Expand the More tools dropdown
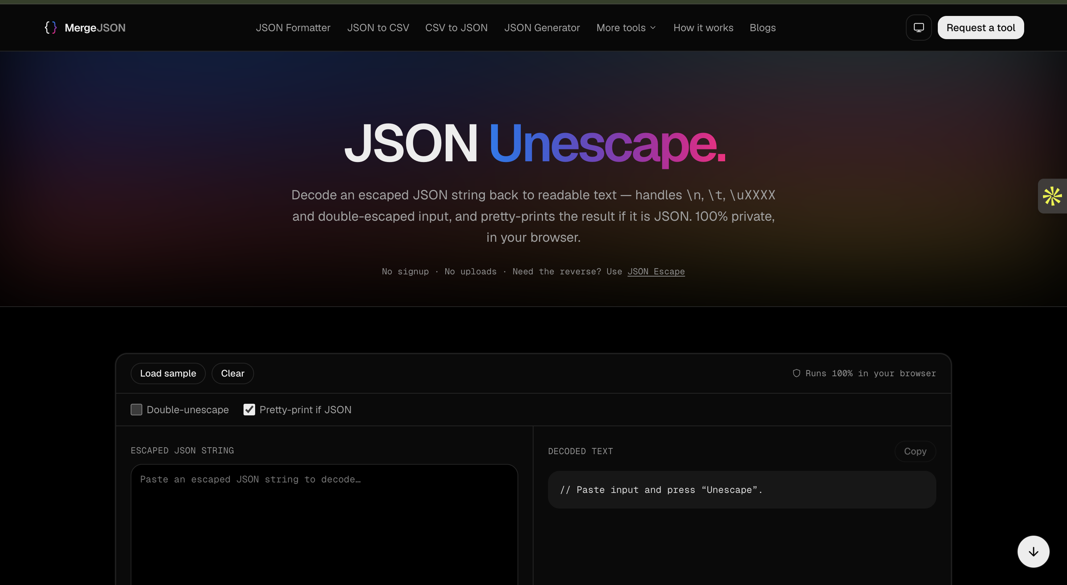Image resolution: width=1067 pixels, height=585 pixels. (626, 28)
